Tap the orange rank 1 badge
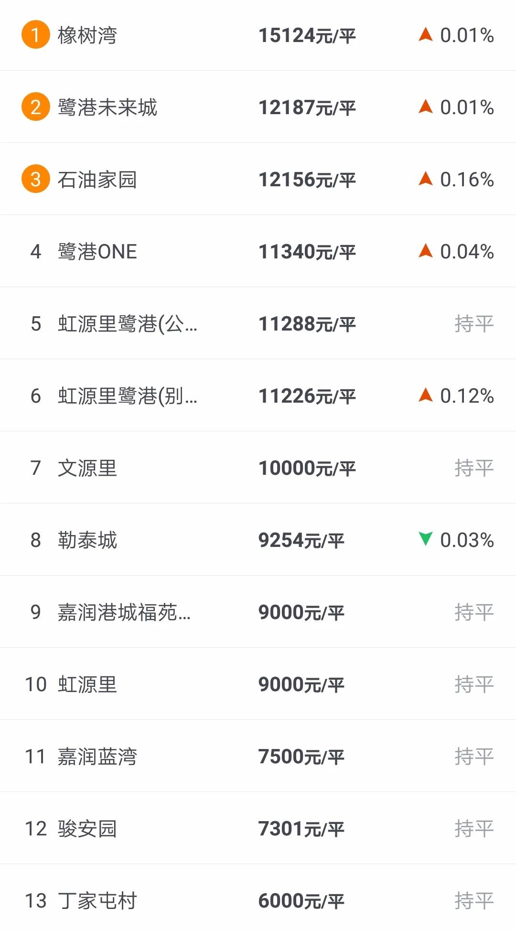Image resolution: width=516 pixels, height=930 pixels. click(x=35, y=35)
